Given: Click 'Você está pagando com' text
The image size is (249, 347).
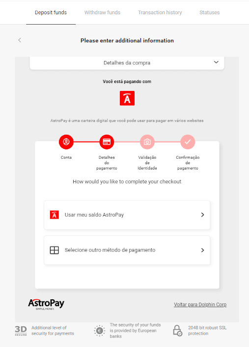Looking at the screenshot, I should (x=127, y=82).
